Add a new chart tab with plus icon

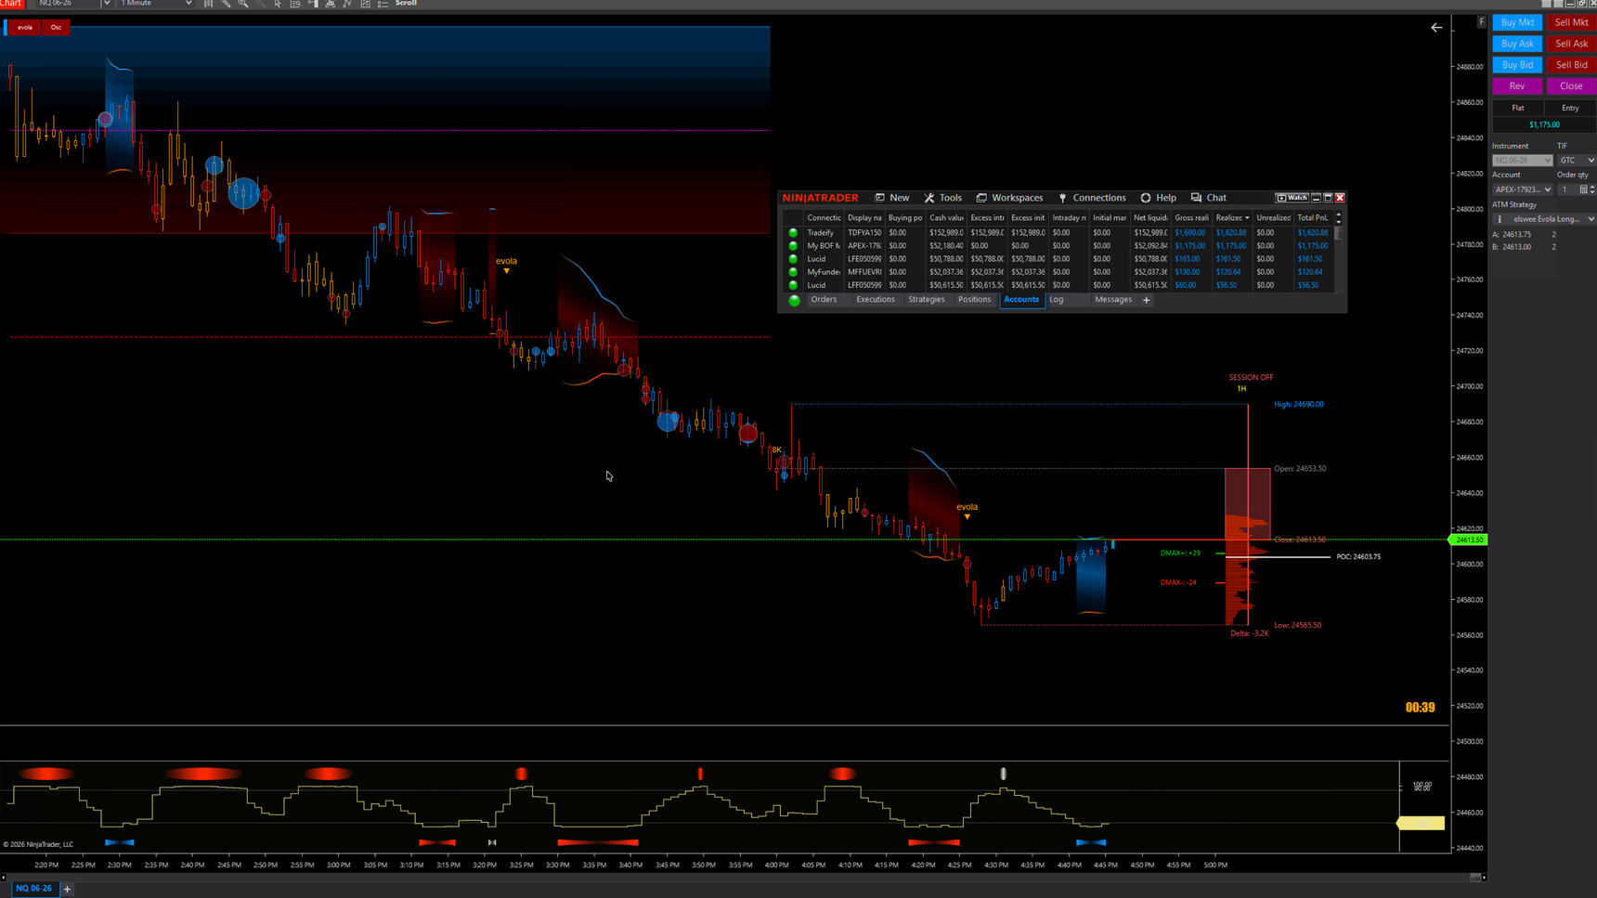click(x=67, y=889)
